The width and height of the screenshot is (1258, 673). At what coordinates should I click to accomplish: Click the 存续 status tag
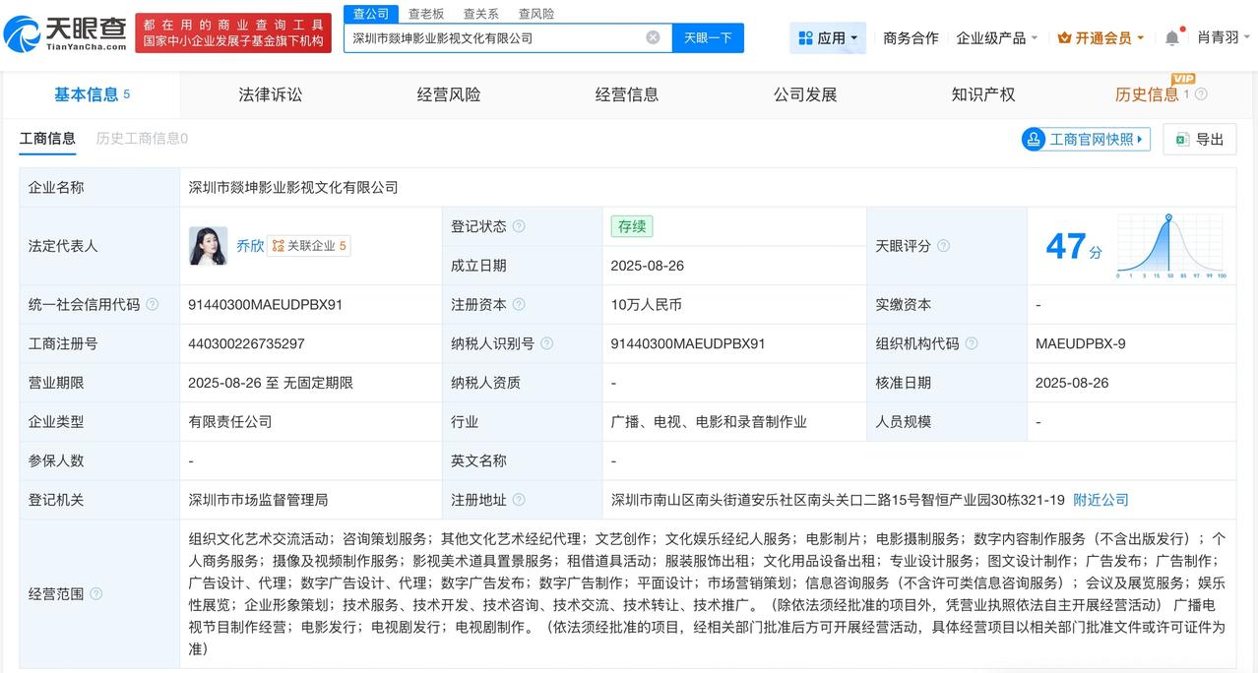click(x=632, y=226)
